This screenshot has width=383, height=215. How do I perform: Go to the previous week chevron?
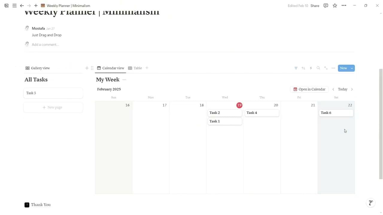point(333,89)
